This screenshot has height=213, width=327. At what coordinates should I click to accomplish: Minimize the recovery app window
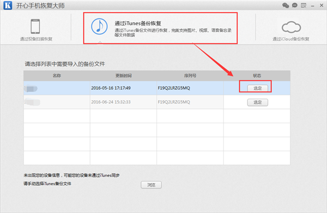pyautogui.click(x=312, y=6)
